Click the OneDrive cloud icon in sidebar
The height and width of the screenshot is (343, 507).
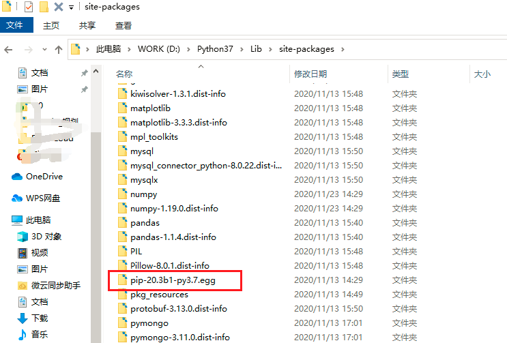pos(17,177)
